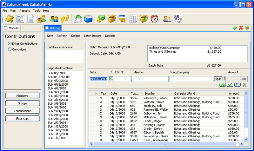This screenshot has width=254, height=151.
Task: Select the Campaigns radio button
Action: (x=10, y=49)
